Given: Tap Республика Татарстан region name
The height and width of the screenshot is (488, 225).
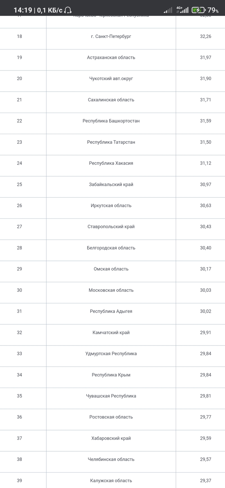Looking at the screenshot, I should click(111, 142).
